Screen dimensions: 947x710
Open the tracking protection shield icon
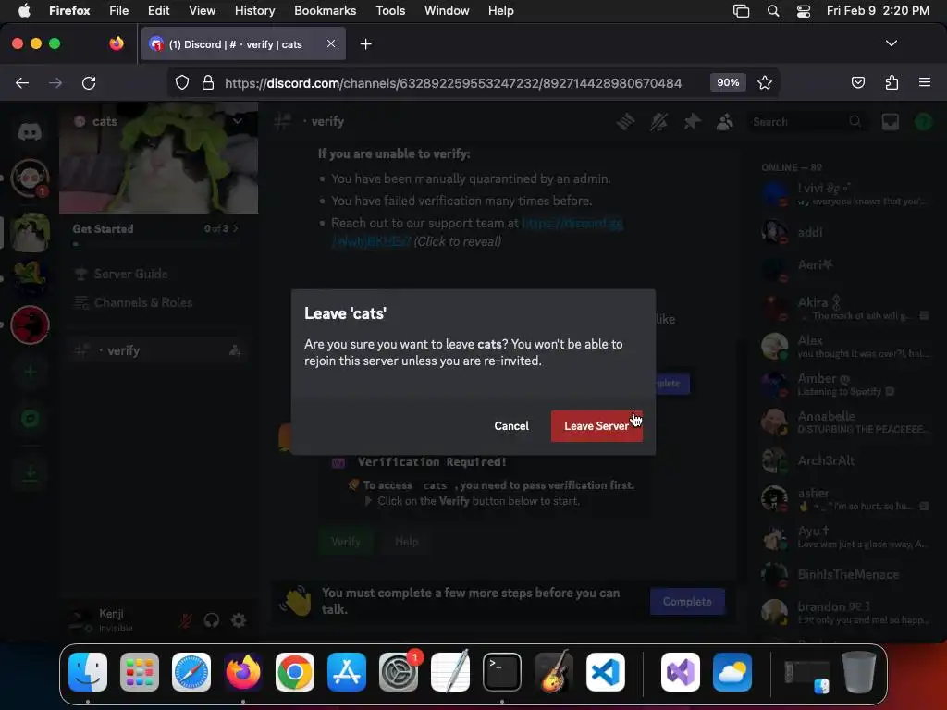(x=182, y=82)
